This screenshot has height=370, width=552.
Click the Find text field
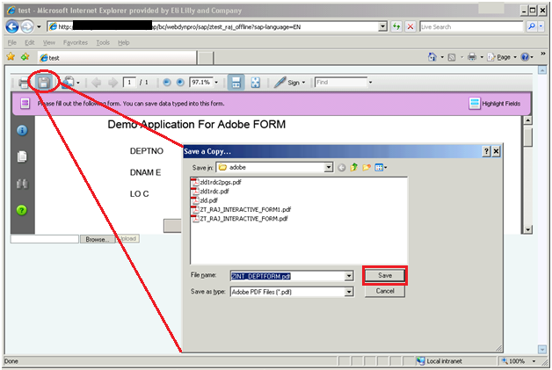341,83
